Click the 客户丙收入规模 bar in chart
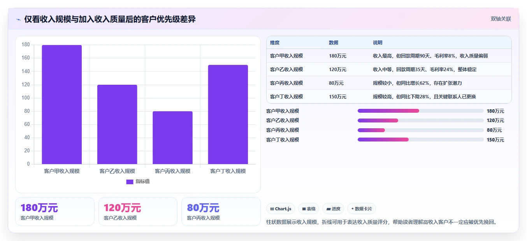Image resolution: width=527 pixels, height=241 pixels. [x=172, y=138]
